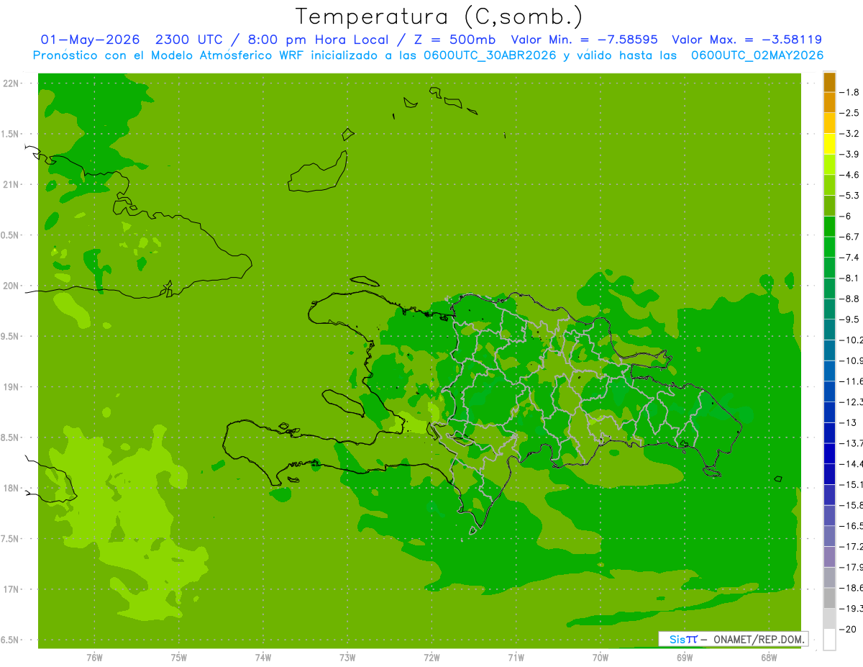Select the Valor Max. = -3.58119 text

coord(746,40)
